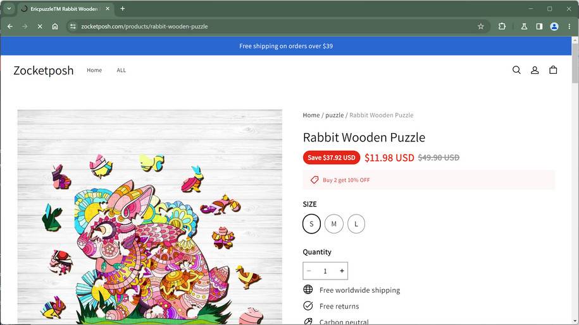This screenshot has height=325, width=579.
Task: Increase quantity with plus button
Action: pos(342,271)
